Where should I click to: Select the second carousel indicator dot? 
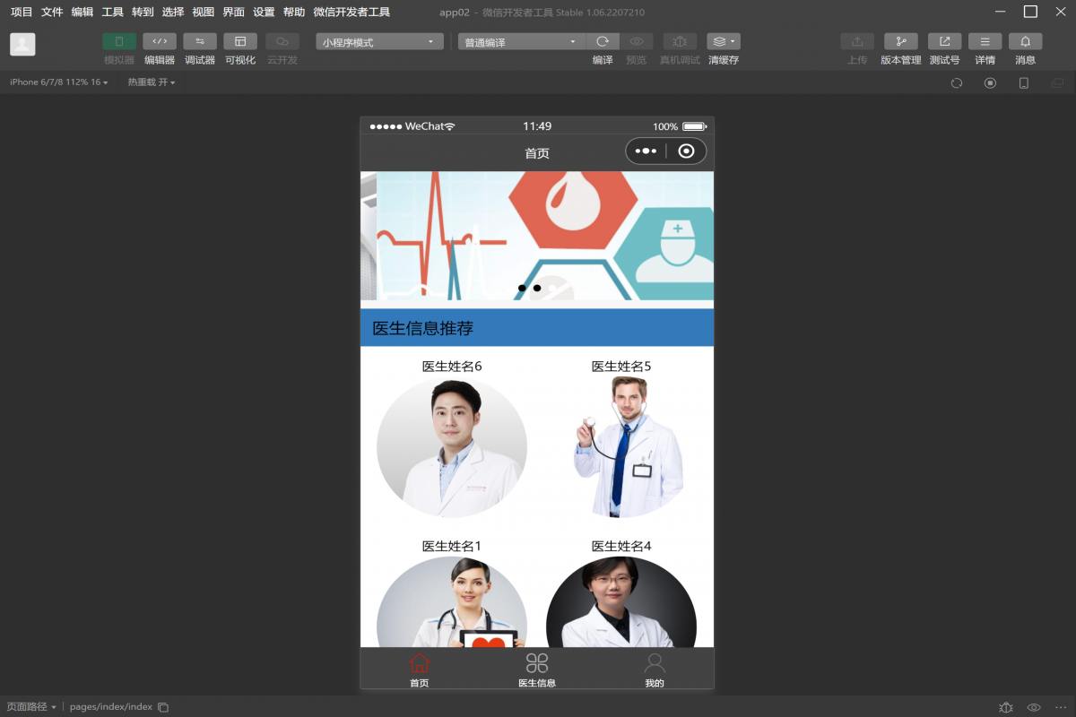537,288
